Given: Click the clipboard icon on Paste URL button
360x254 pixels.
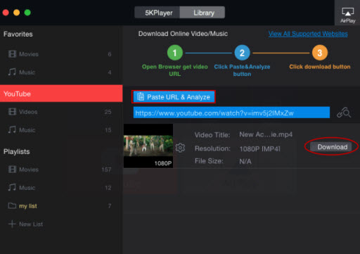Looking at the screenshot, I should [141, 96].
